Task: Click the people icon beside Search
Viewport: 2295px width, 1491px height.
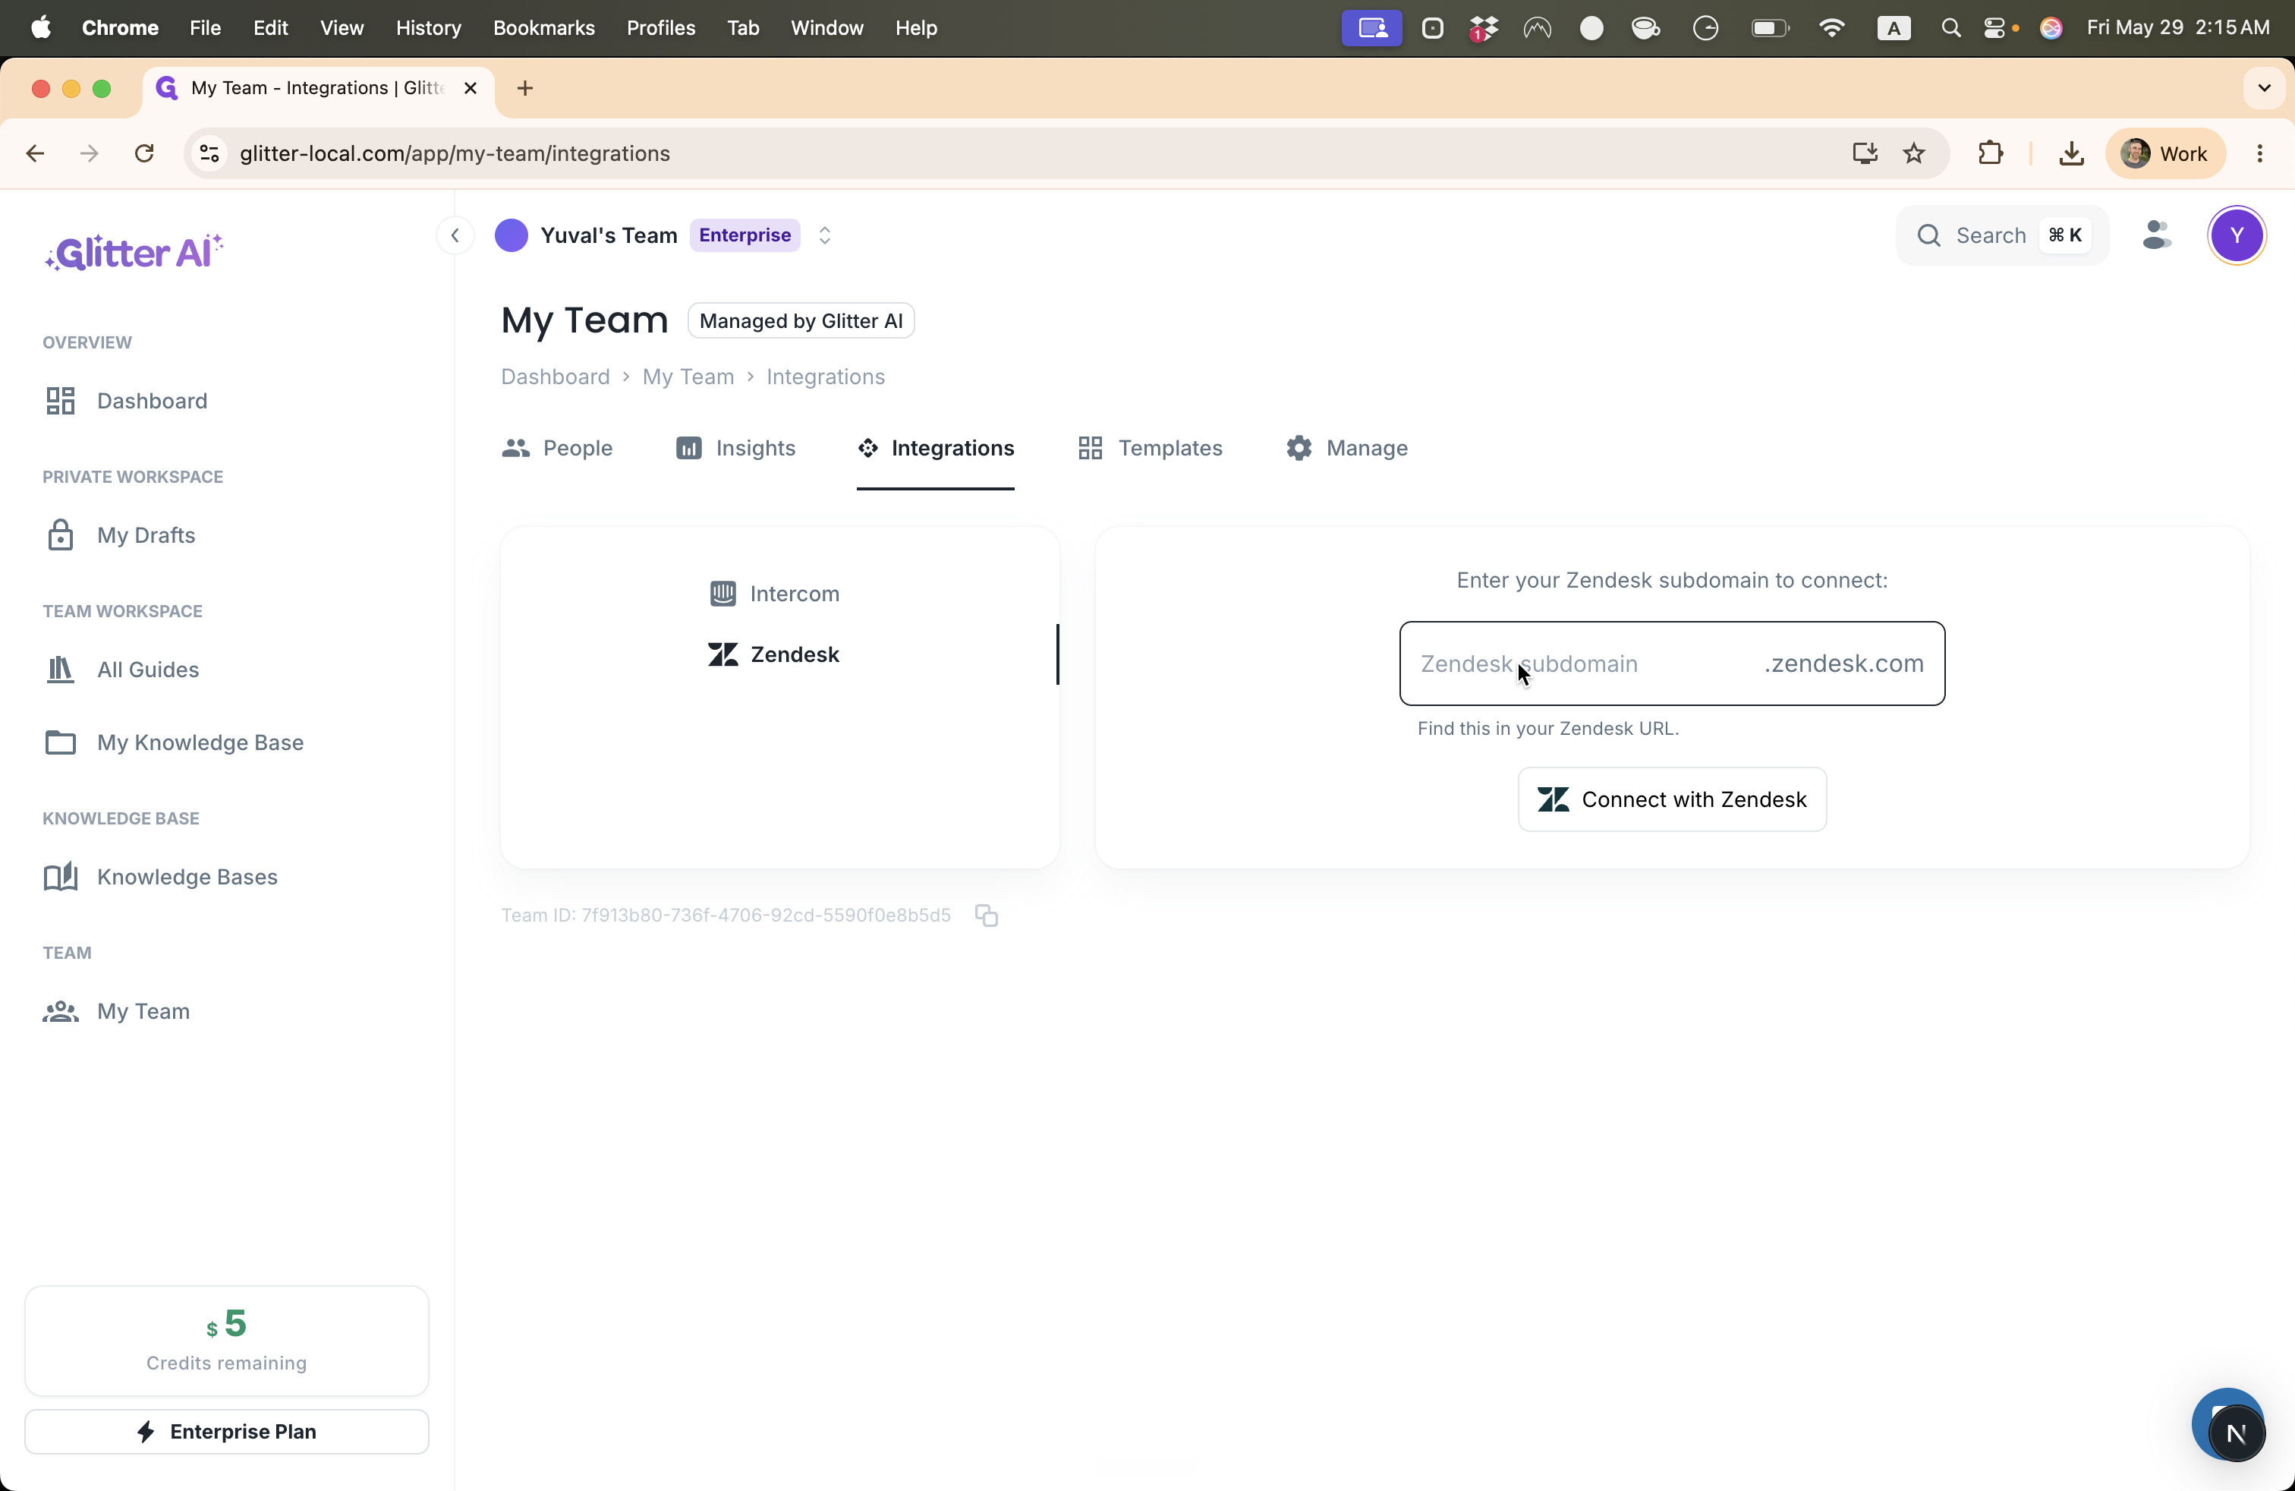Action: pyautogui.click(x=2156, y=235)
